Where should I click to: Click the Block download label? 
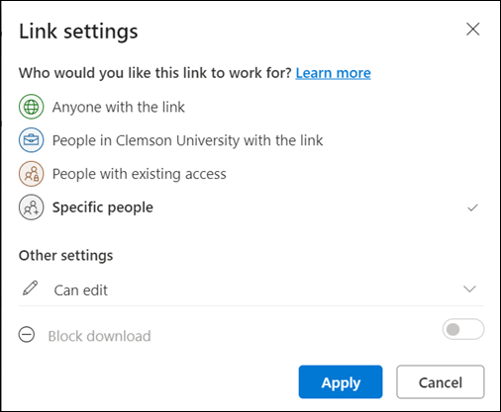[99, 336]
